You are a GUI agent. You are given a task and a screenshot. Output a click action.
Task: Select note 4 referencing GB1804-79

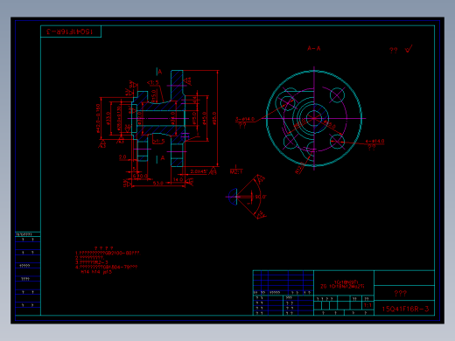(106, 267)
